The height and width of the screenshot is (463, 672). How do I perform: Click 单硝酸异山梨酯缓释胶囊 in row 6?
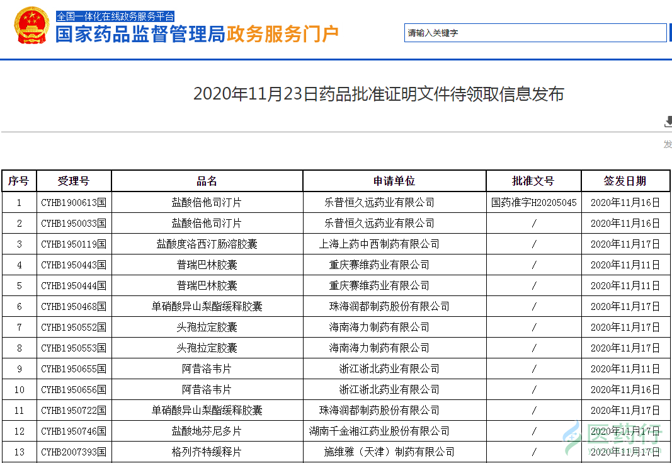tap(207, 307)
